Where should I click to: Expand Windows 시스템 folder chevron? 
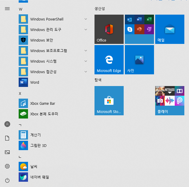click(x=86, y=61)
